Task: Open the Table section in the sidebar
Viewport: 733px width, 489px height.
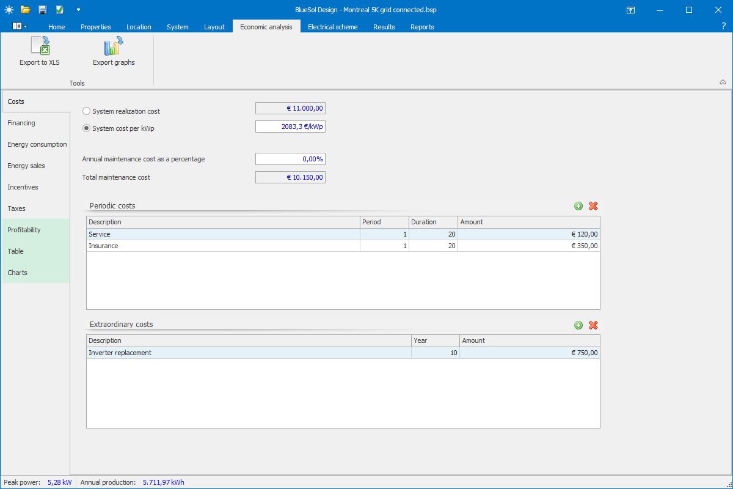Action: click(x=36, y=251)
